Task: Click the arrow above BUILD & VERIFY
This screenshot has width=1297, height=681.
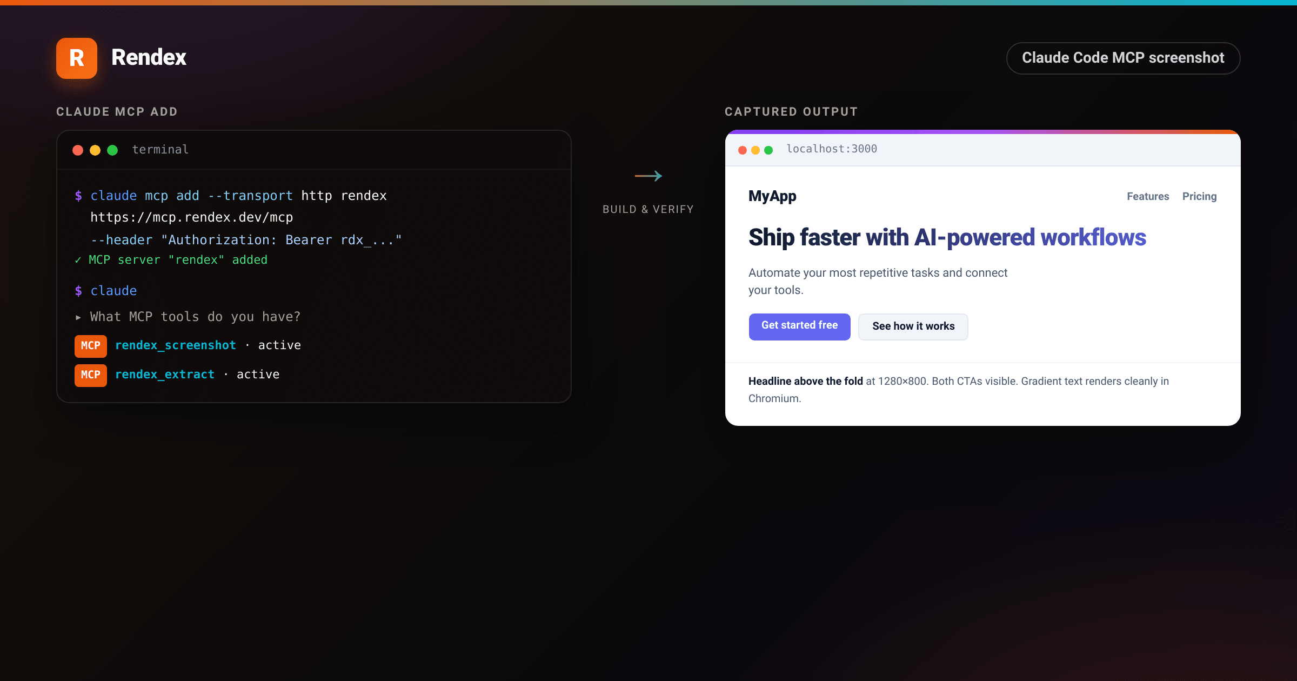Action: pyautogui.click(x=648, y=176)
